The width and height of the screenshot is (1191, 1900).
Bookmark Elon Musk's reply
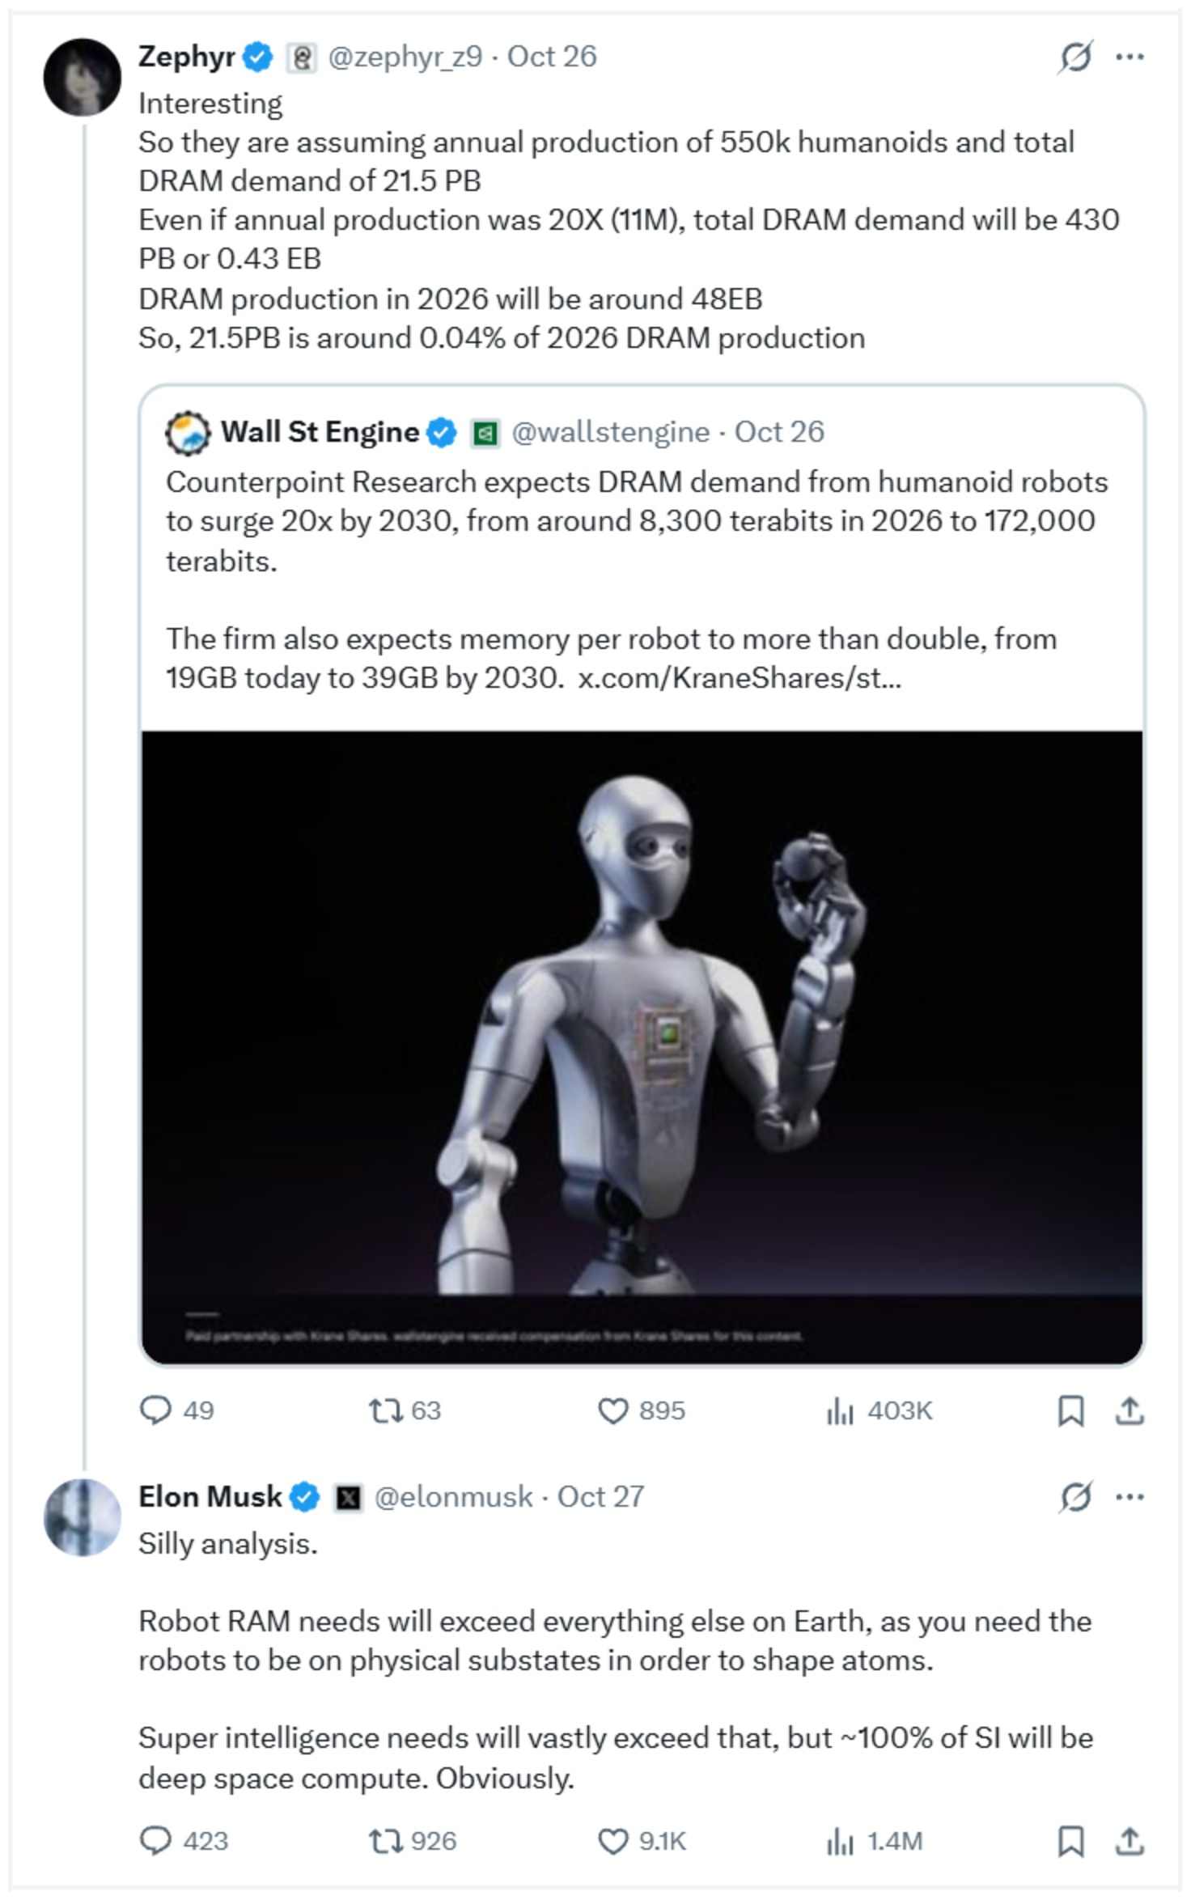point(1070,1841)
